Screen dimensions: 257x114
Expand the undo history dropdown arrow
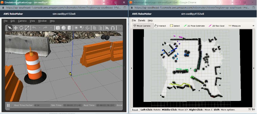coord(39,28)
